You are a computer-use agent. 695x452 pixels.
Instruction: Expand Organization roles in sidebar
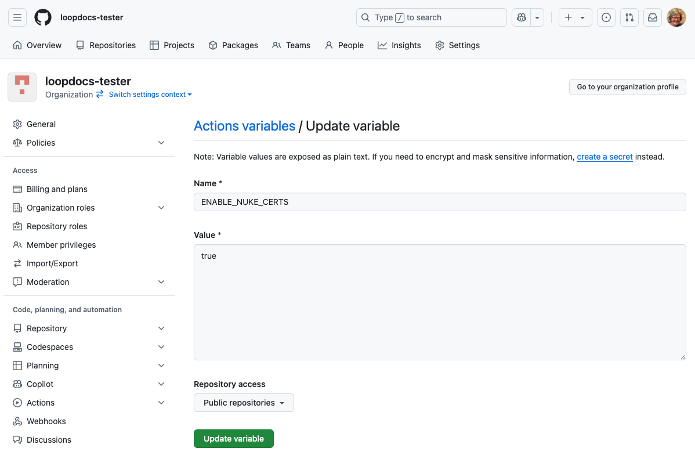point(161,208)
